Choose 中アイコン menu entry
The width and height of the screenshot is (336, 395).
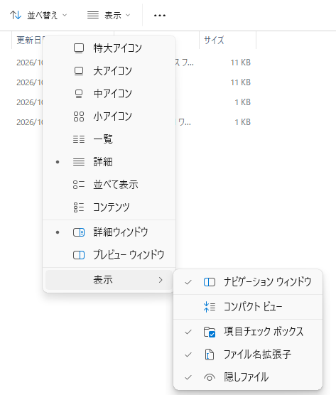(109, 94)
